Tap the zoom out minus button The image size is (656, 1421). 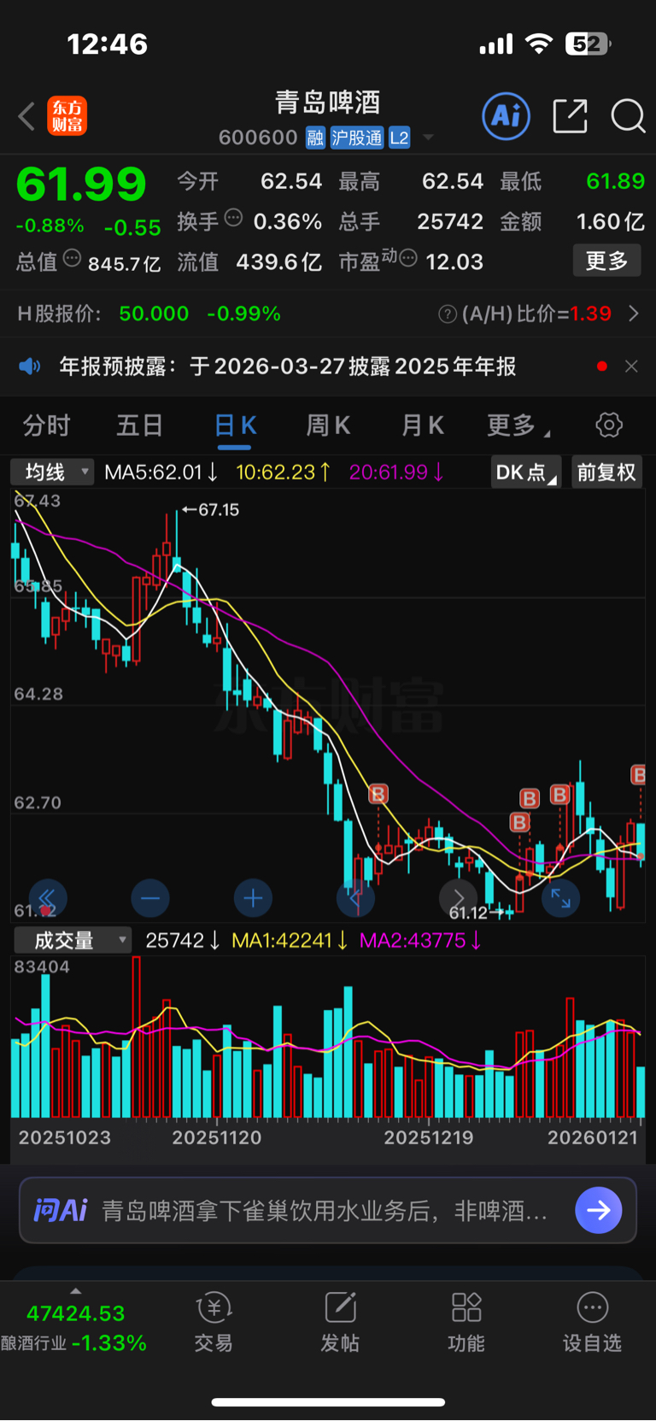coord(150,898)
